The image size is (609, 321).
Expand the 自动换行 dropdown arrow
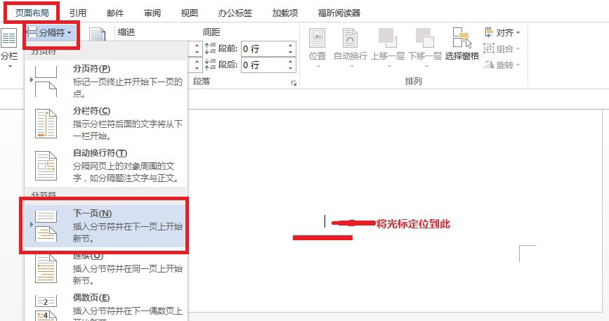click(352, 66)
